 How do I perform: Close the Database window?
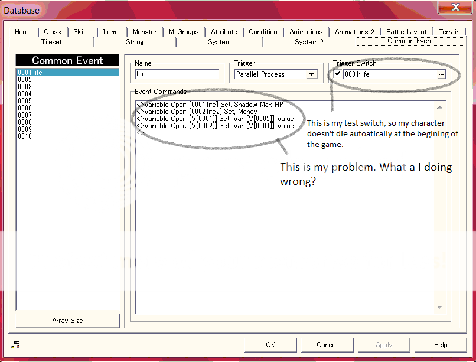pyautogui.click(x=454, y=8)
